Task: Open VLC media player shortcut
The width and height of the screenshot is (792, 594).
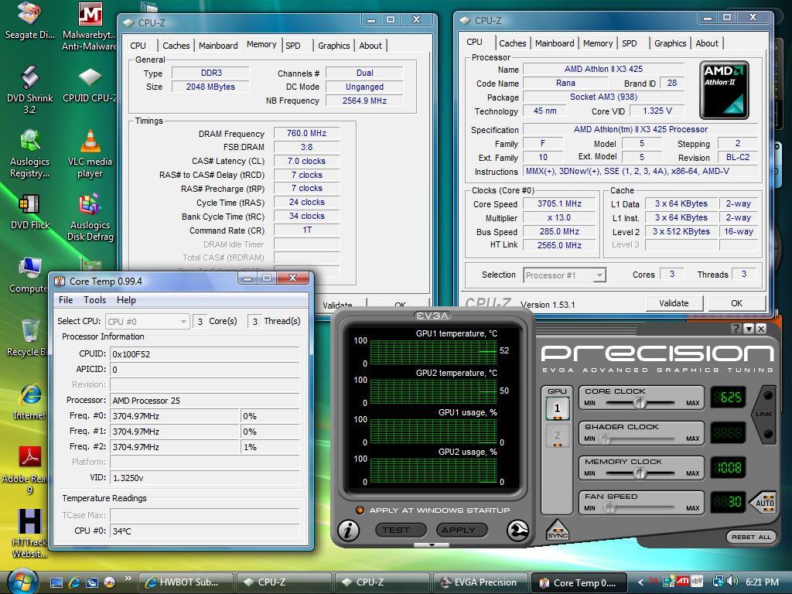Action: [x=90, y=154]
